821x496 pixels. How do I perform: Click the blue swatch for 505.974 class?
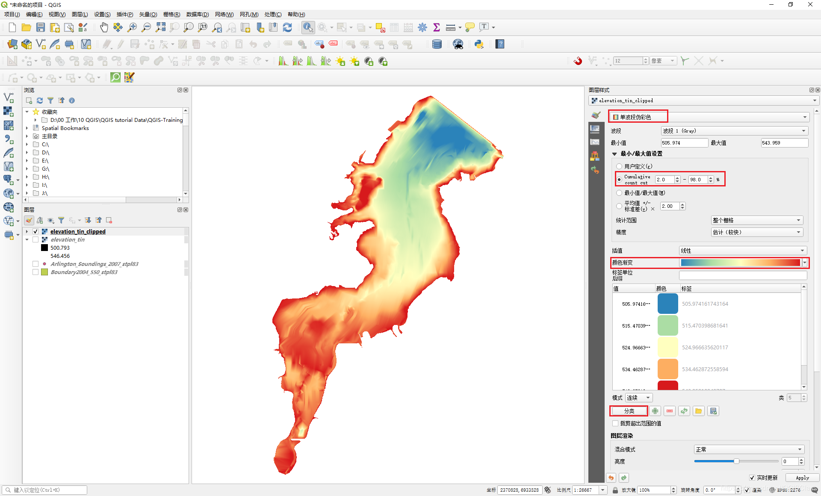point(667,304)
